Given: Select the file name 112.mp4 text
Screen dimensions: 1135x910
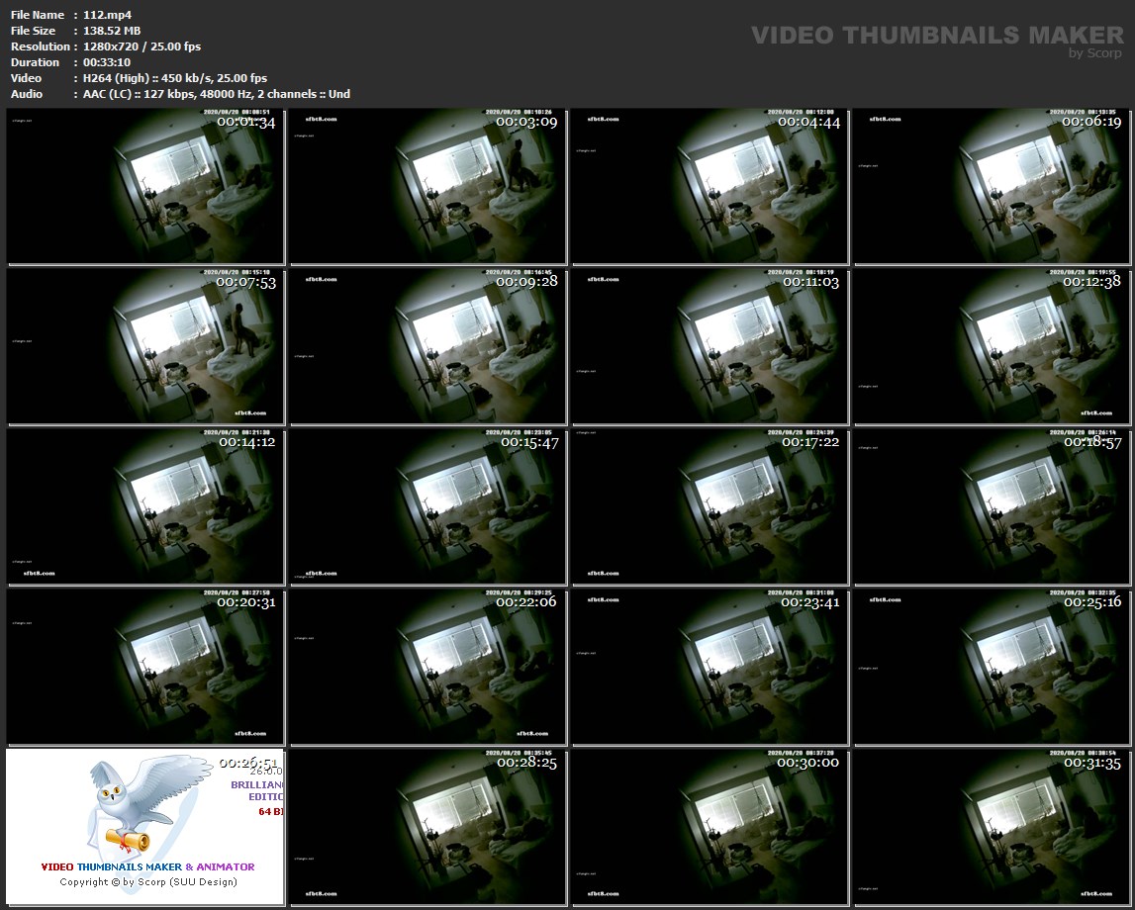Looking at the screenshot, I should pos(108,15).
